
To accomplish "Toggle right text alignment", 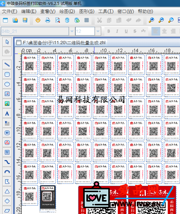I will [x=173, y=31].
